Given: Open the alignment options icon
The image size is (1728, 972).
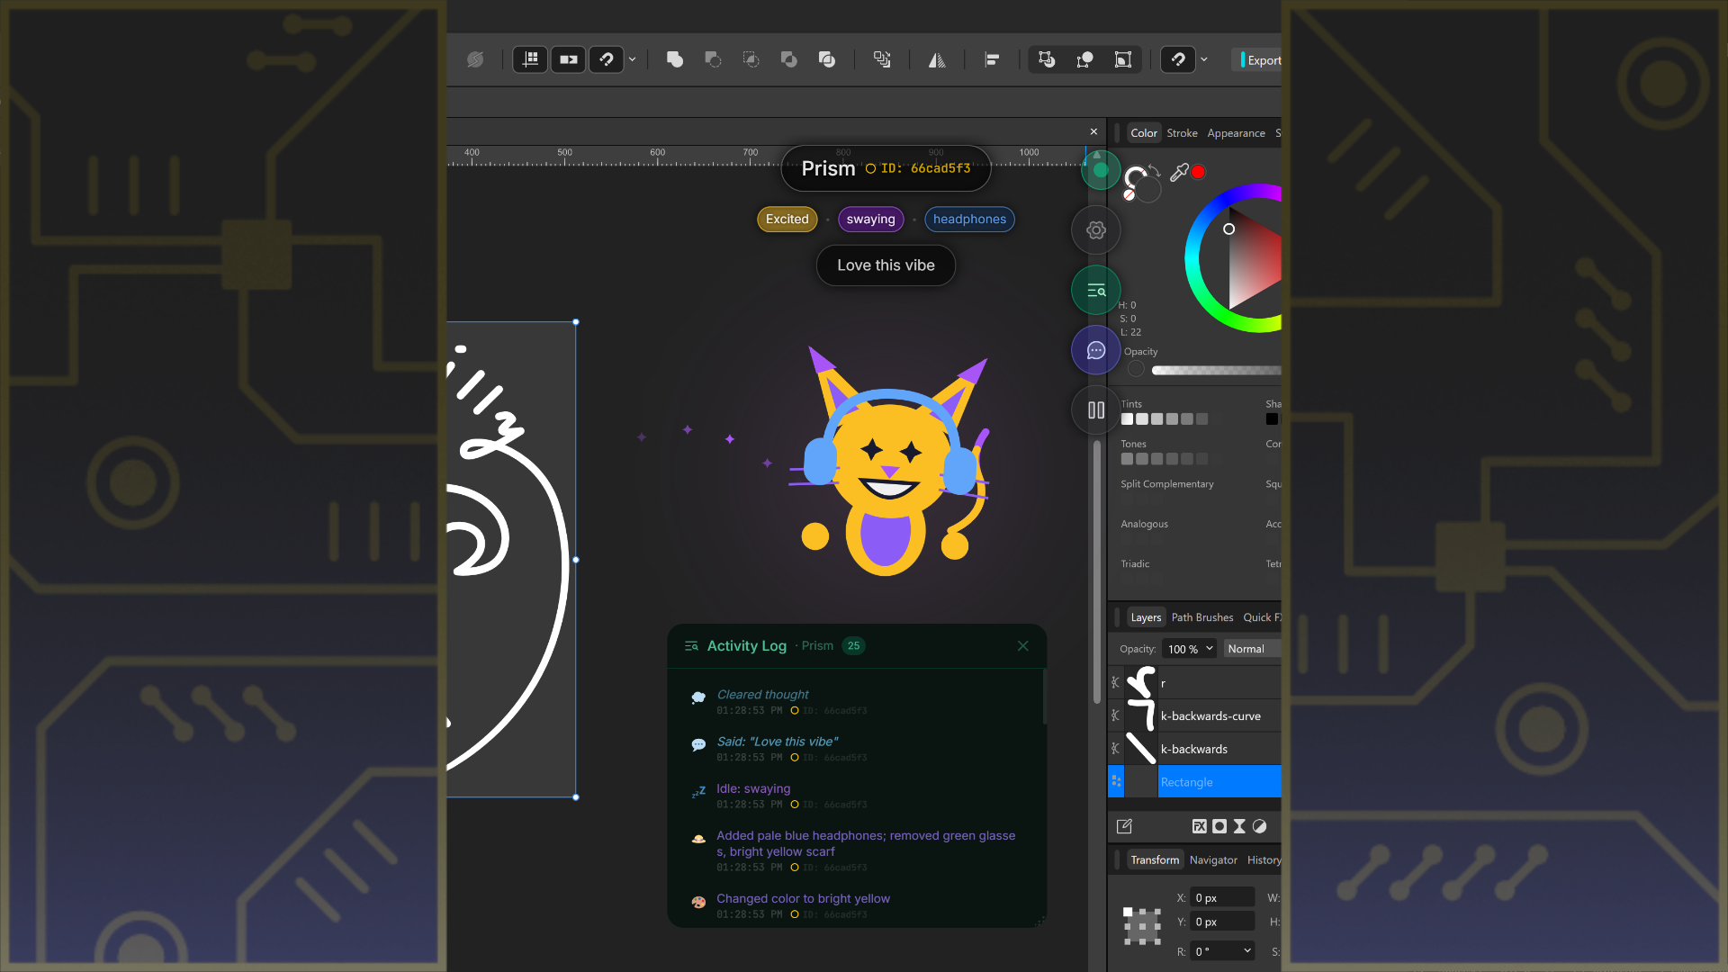Looking at the screenshot, I should (992, 59).
